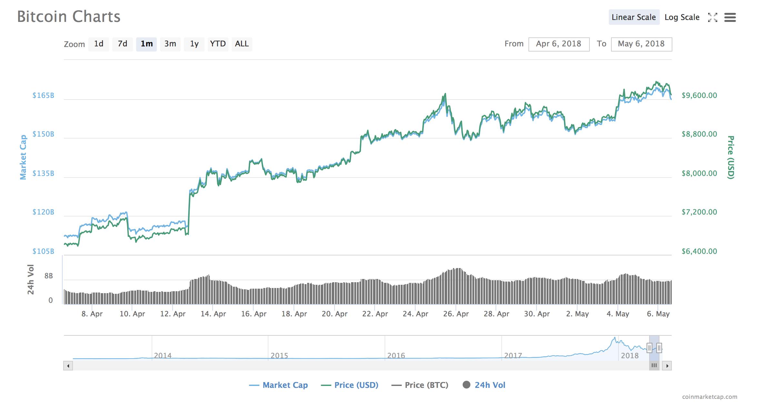This screenshot has width=764, height=413.
Task: Open the chart hamburger context menu
Action: coord(730,17)
